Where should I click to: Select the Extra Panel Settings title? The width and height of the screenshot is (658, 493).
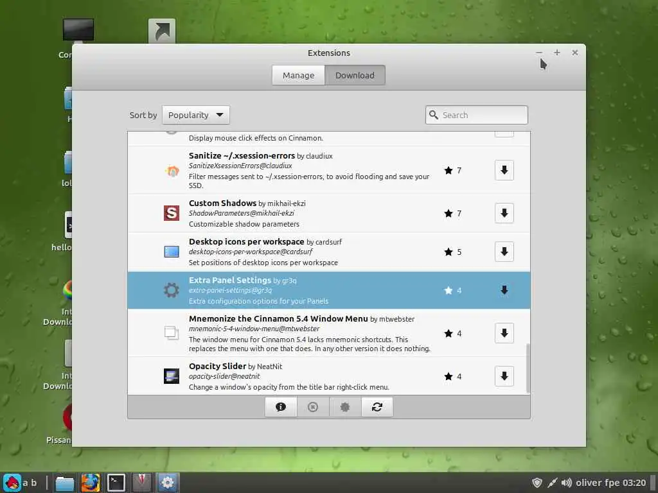(230, 280)
